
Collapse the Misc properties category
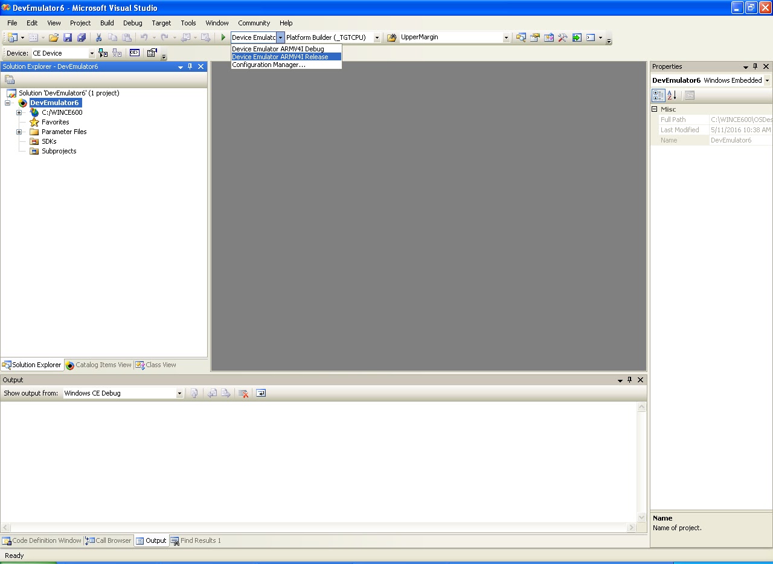[654, 109]
